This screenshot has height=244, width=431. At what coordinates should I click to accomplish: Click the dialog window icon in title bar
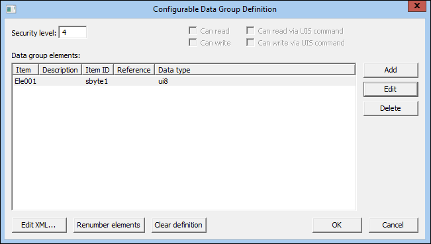tap(11, 9)
